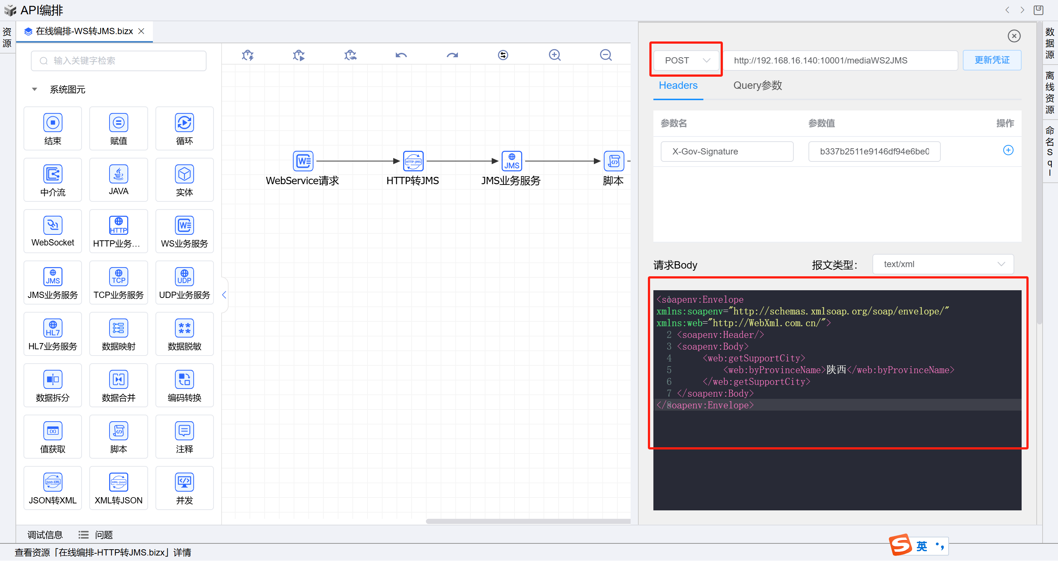The width and height of the screenshot is (1058, 561).
Task: Open the POST method dropdown
Action: (x=686, y=60)
